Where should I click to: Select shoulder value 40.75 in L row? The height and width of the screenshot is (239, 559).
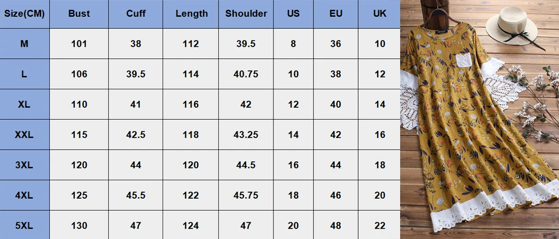point(246,74)
